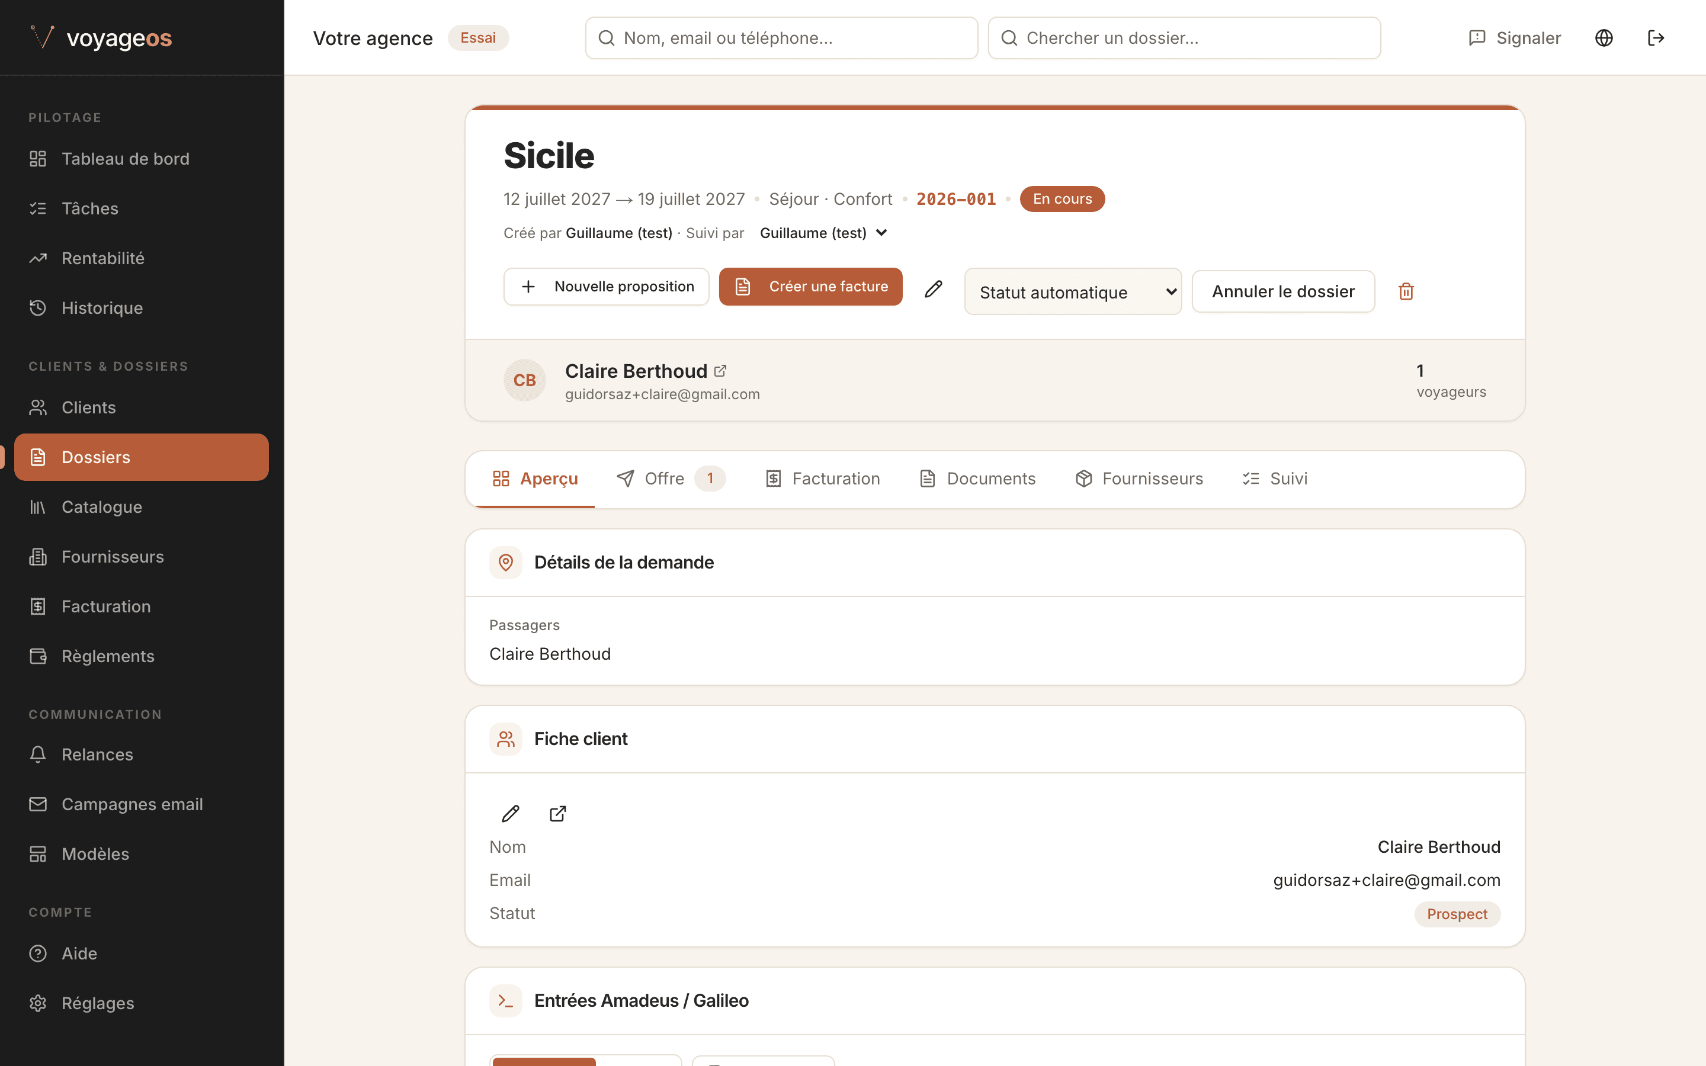Select Dossiers in the sidebar
1706x1066 pixels.
(142, 458)
